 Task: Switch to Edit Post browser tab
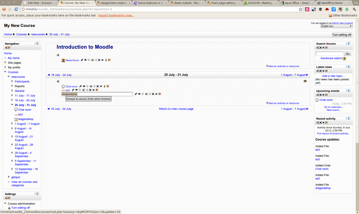[40, 3]
